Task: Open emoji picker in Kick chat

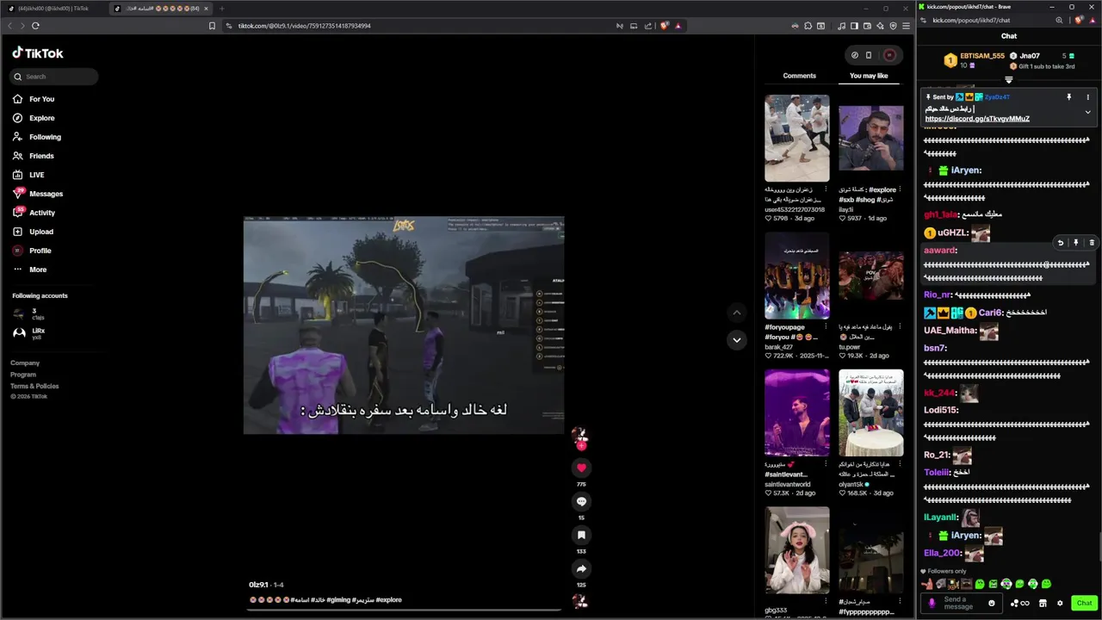Action: 992,603
